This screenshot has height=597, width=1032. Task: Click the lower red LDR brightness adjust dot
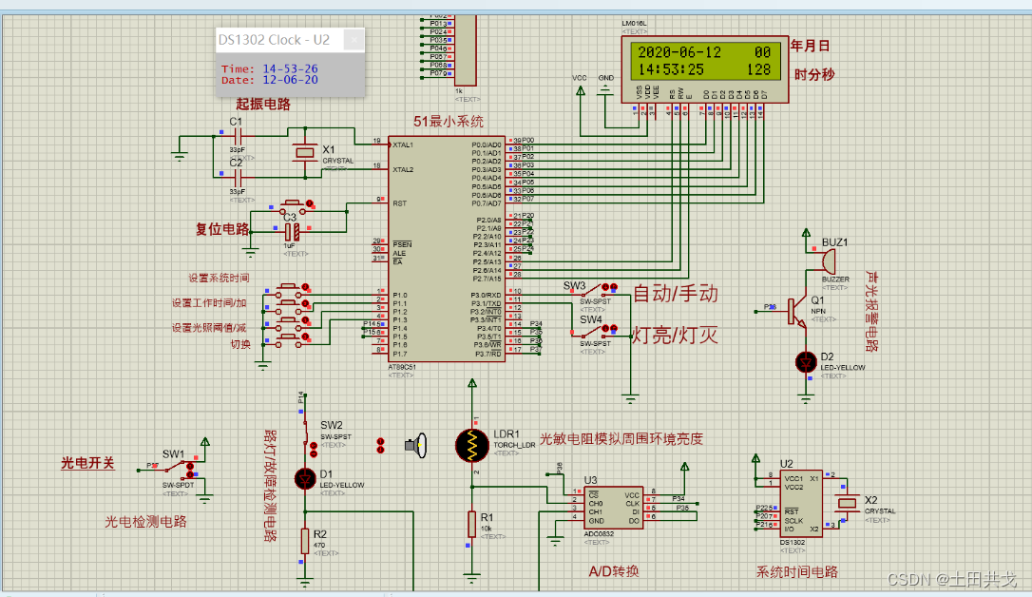[x=380, y=450]
